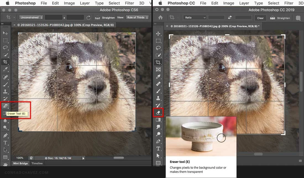Click the Clear button in CC 2019

(260, 18)
